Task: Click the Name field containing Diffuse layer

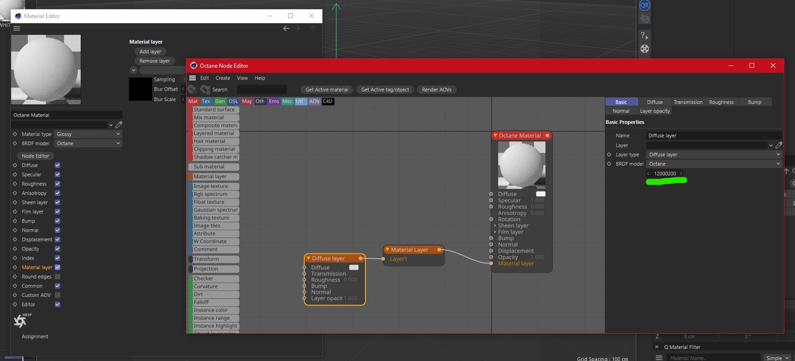Action: pos(714,135)
